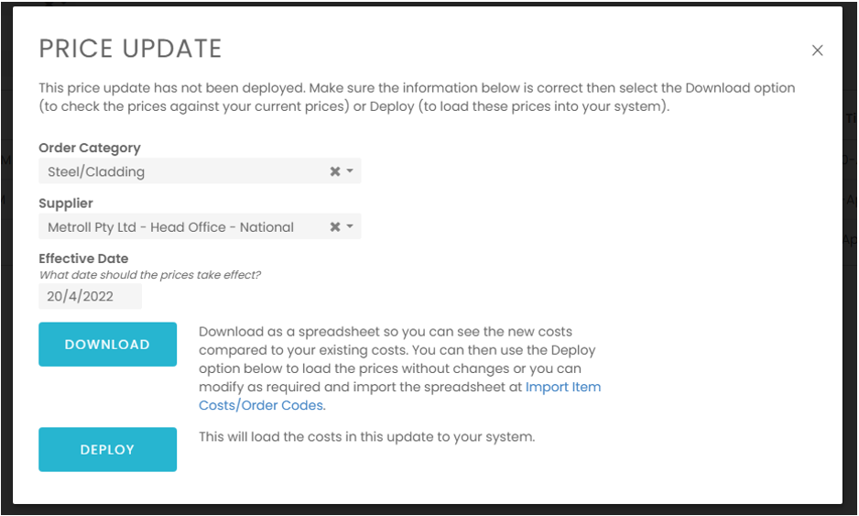Screen dimensions: 859x516
Task: Close the Price Update dialog
Action: click(818, 50)
